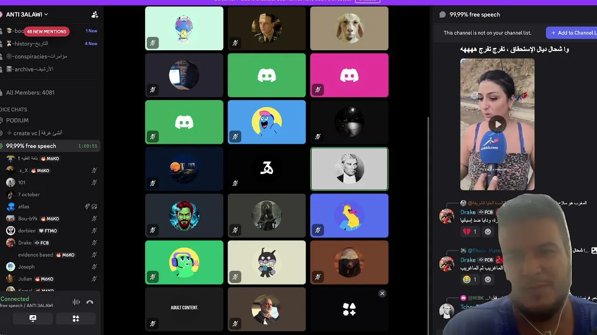Click the Connected voice status text

pos(14,299)
